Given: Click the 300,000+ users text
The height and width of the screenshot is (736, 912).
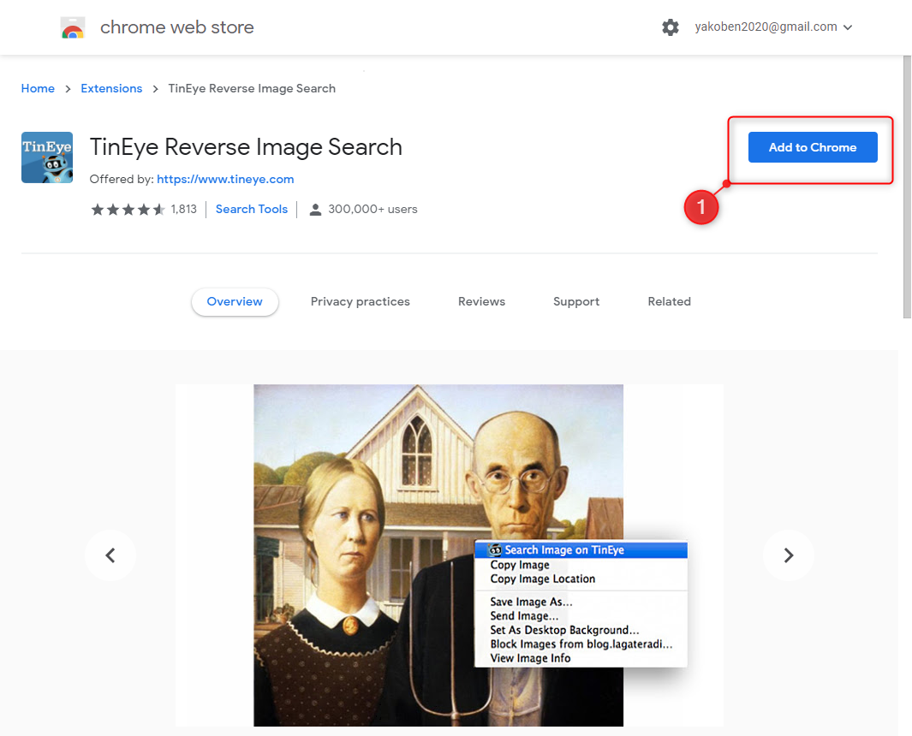Looking at the screenshot, I should pyautogui.click(x=373, y=210).
